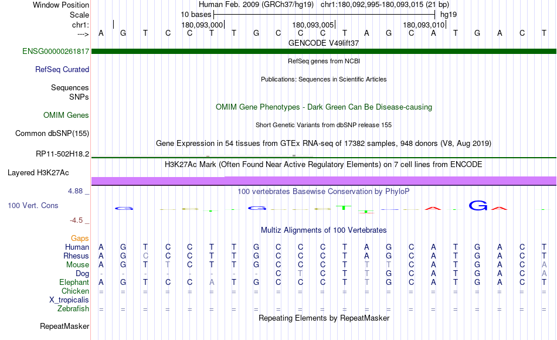Click the GTEx Gene Expression title

[324, 143]
